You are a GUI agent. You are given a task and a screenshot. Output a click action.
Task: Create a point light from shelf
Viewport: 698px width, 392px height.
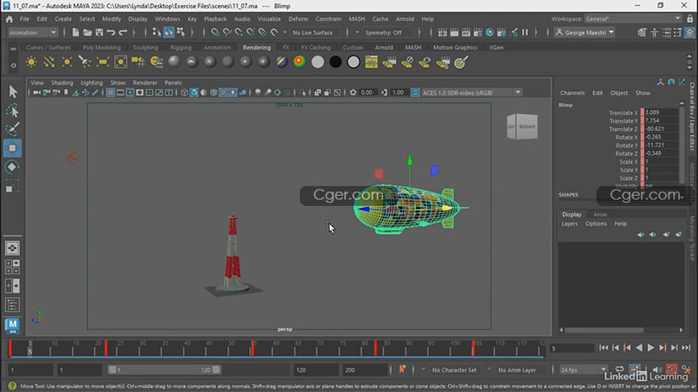(x=67, y=63)
